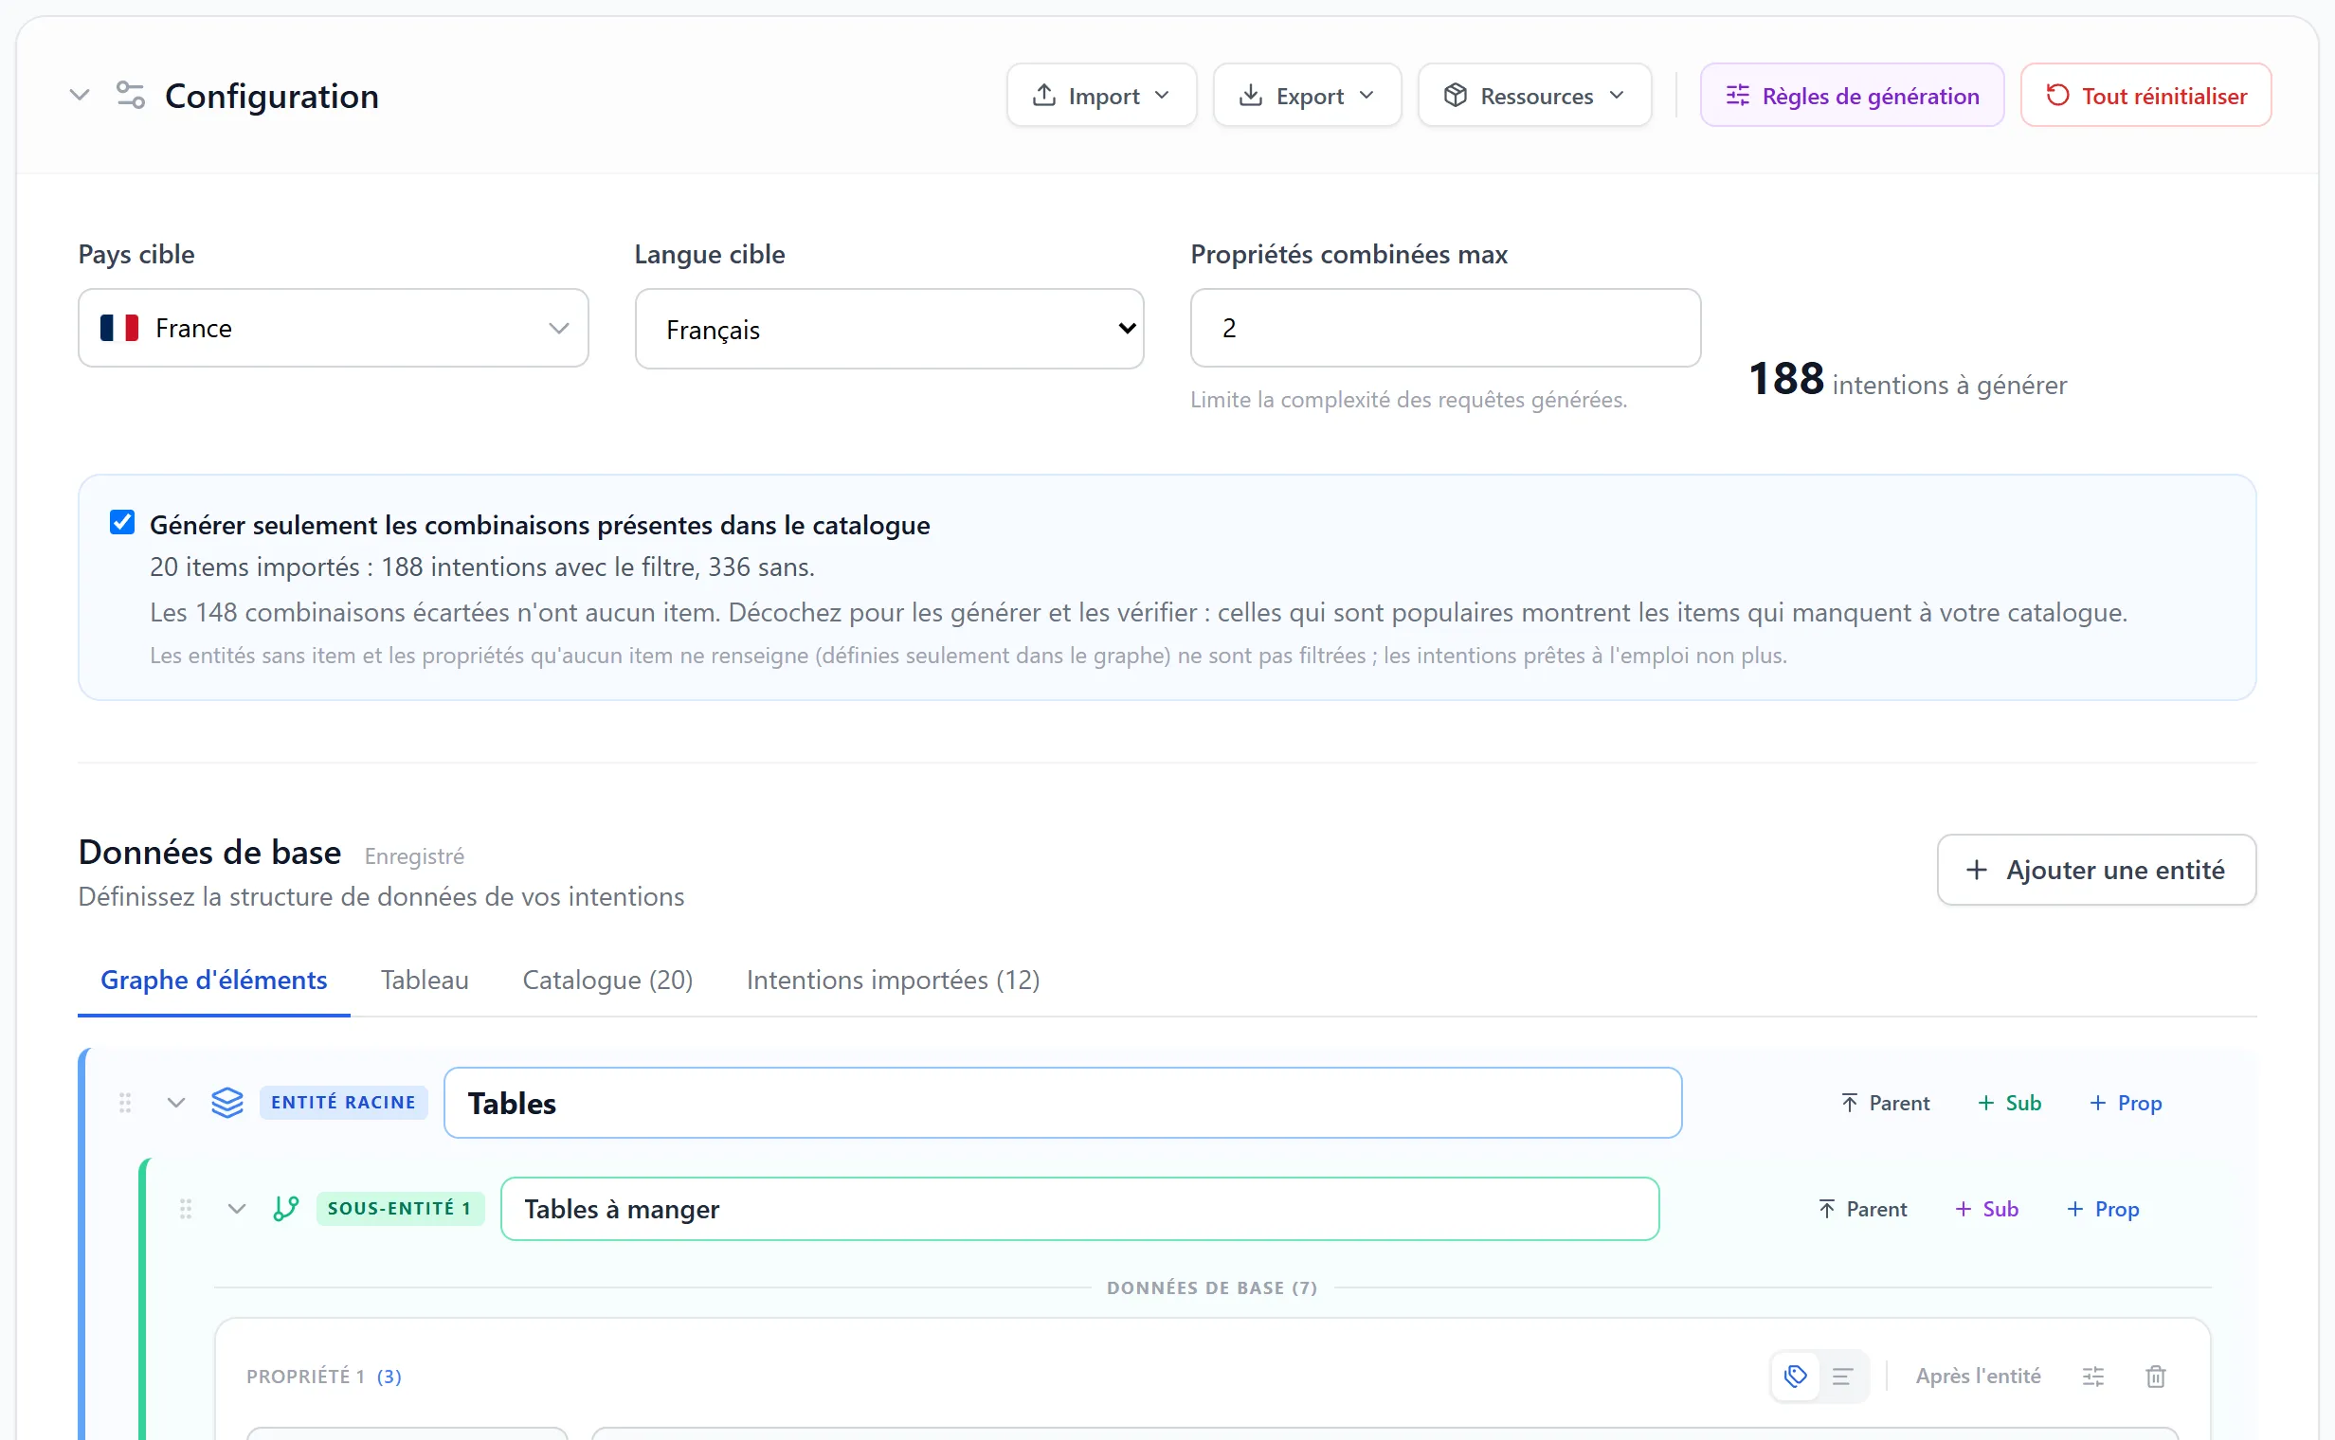Select the list lines view icon
The height and width of the screenshot is (1440, 2335).
point(1841,1376)
